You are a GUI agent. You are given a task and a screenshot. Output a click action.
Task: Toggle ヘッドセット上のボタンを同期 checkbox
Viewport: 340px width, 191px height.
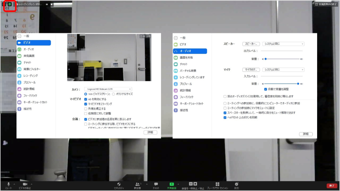pyautogui.click(x=225, y=118)
